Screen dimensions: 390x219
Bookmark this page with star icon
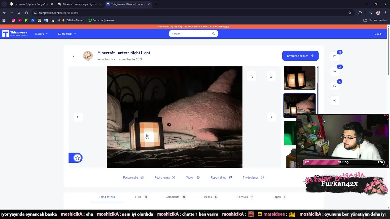(x=350, y=13)
